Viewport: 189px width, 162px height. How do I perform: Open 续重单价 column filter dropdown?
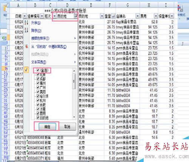172,16
